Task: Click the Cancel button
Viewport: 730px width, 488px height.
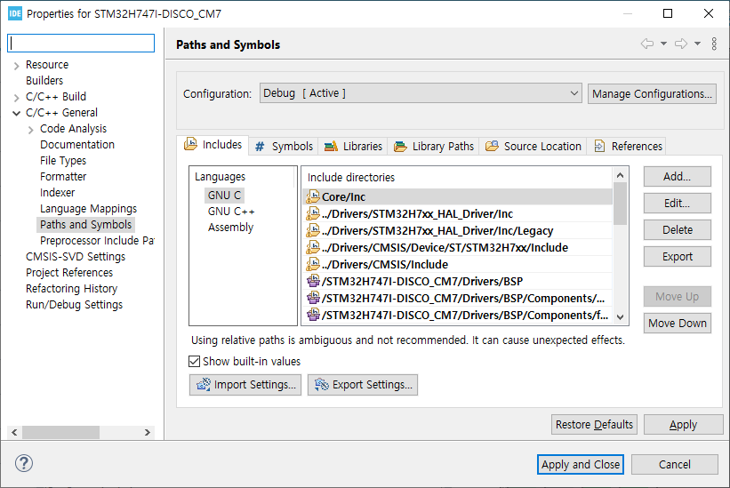Action: pos(674,464)
